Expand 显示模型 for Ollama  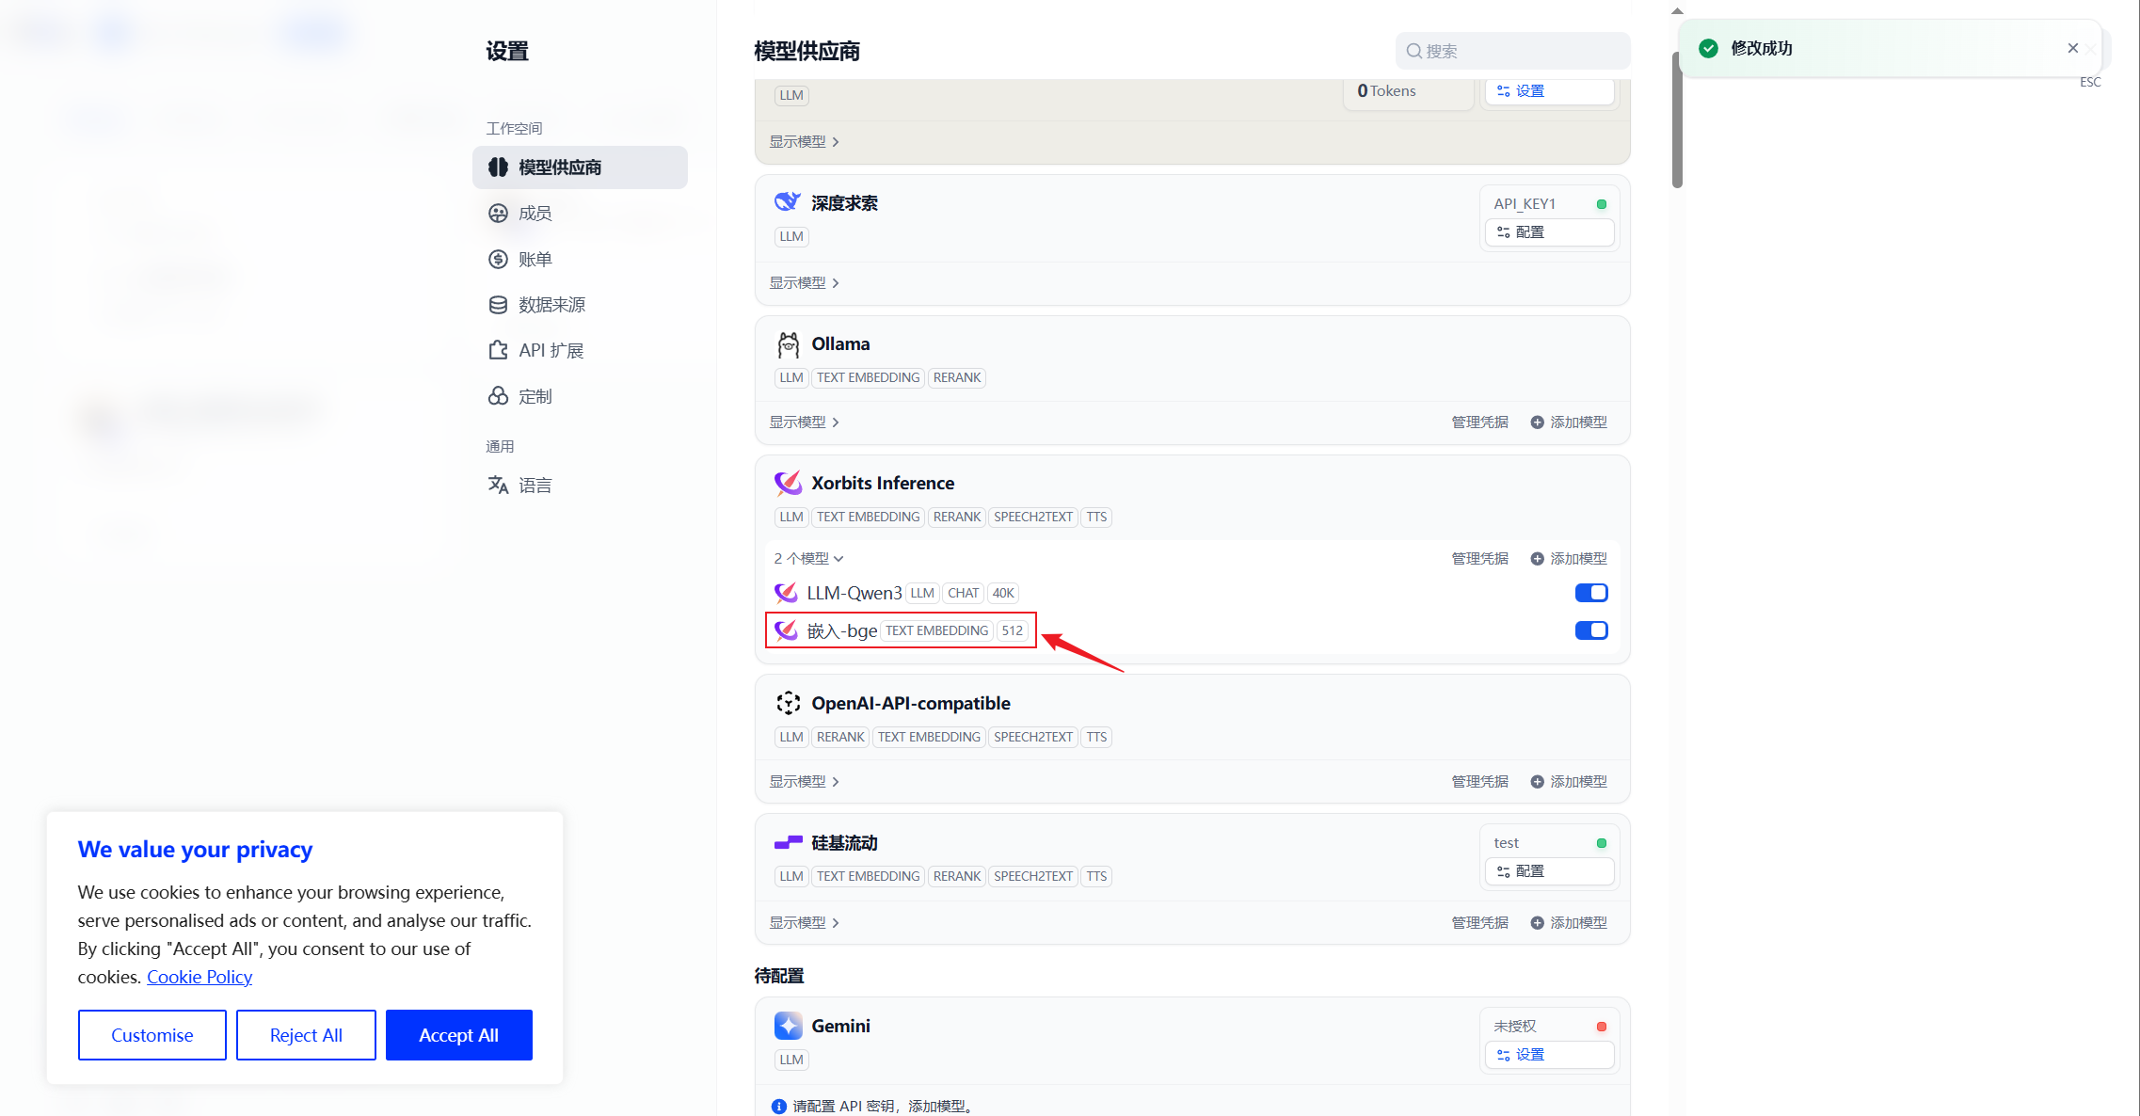[x=805, y=422]
